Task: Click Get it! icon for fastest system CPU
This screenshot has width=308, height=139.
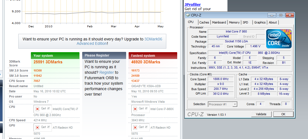Action: tap(140, 109)
